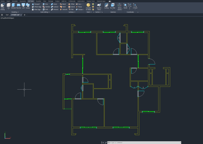Open the Featured Apps tab
Screen dimensions: 203x144
tap(101, 1)
